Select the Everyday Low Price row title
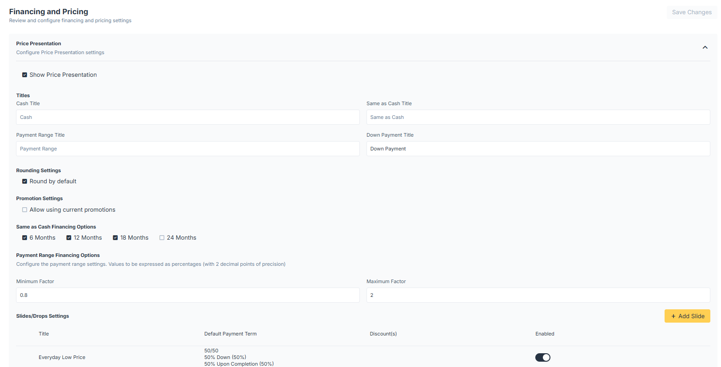 (x=62, y=357)
